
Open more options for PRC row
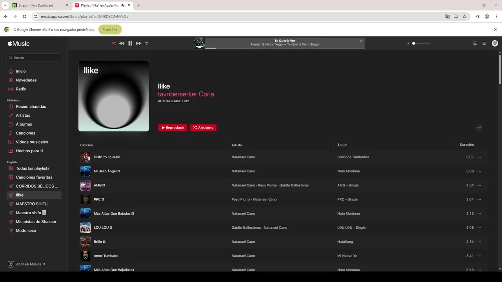click(479, 199)
